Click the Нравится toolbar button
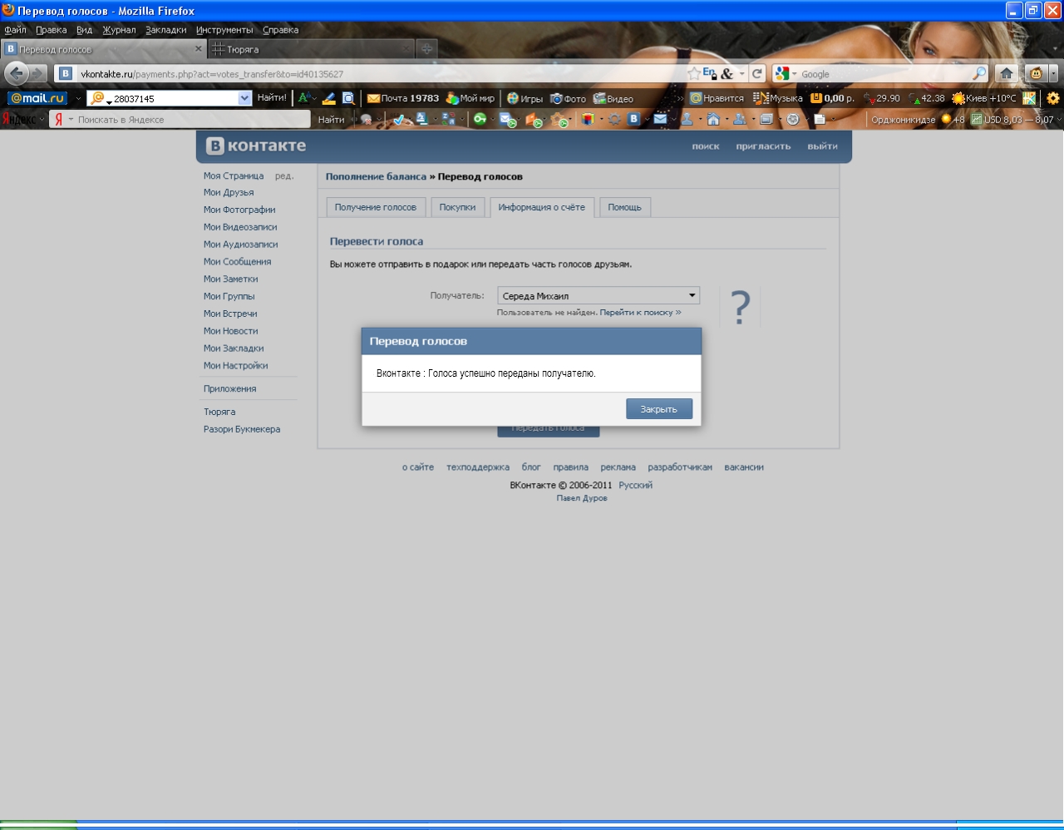This screenshot has height=830, width=1064. point(717,98)
